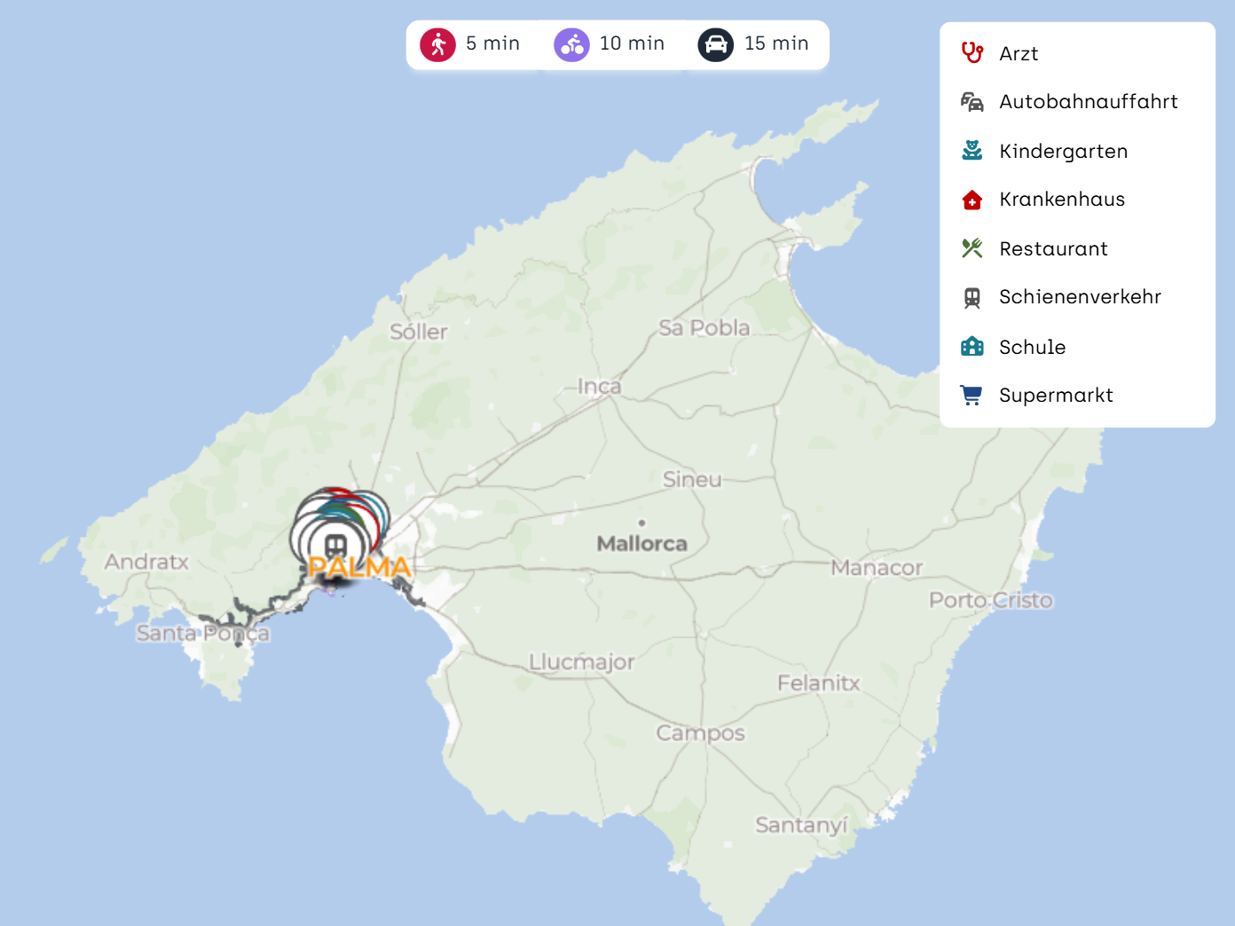Screen dimensions: 1235x926
Task: Select the 5 min travel time label
Action: pos(492,43)
